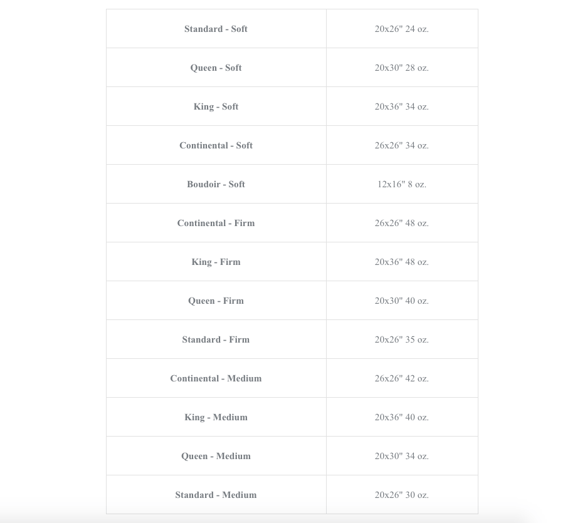Click the "King - Soft" table cell
The image size is (580, 523).
coord(216,106)
